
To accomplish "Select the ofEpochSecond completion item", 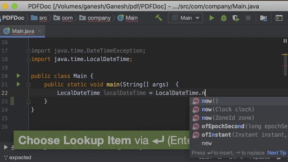I will pos(239,126).
